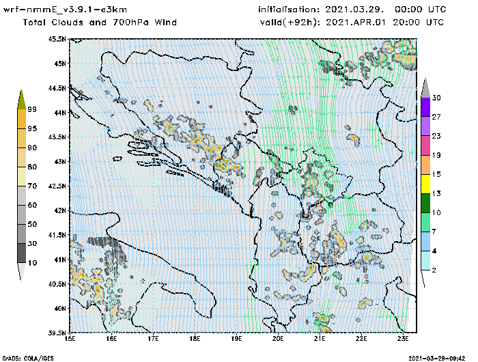Image resolution: width=478 pixels, height=362 pixels.
Task: Pick the 60–70 light gray cloud swatch
Action: tap(22, 196)
